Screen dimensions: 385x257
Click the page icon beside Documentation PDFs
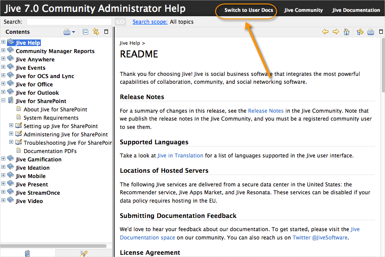pos(19,150)
